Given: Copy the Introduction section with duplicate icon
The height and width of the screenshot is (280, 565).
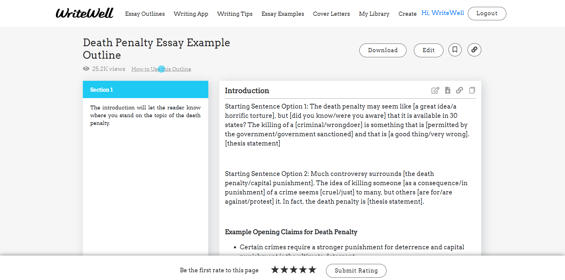Looking at the screenshot, I should 472,90.
